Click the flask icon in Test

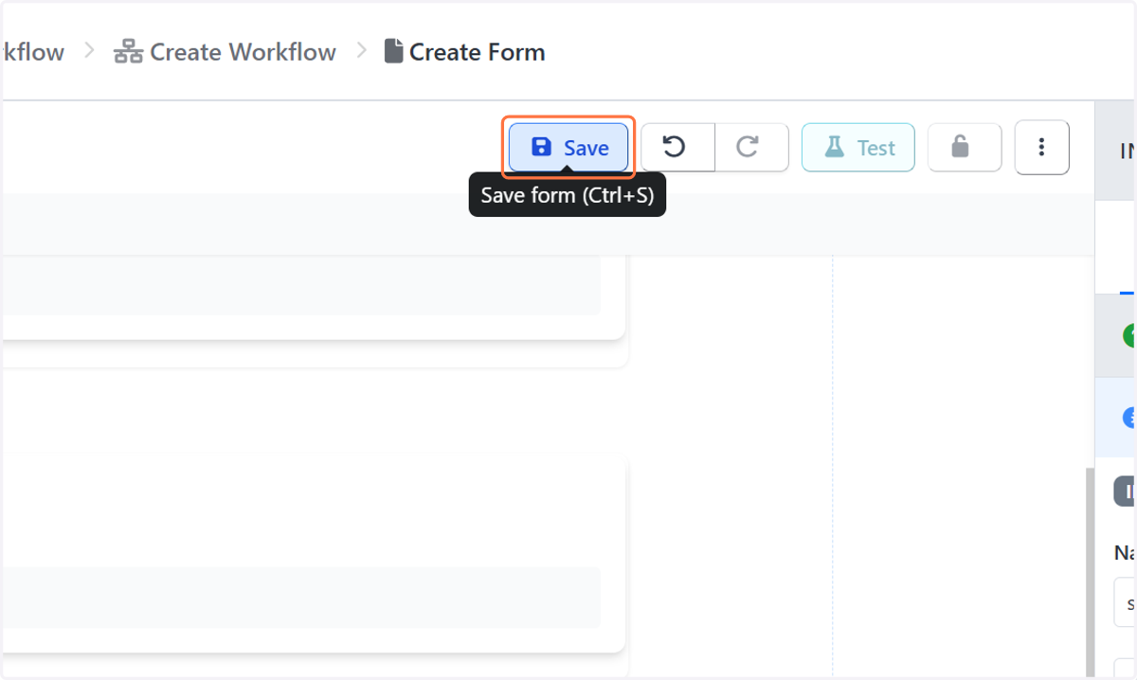[x=834, y=147]
